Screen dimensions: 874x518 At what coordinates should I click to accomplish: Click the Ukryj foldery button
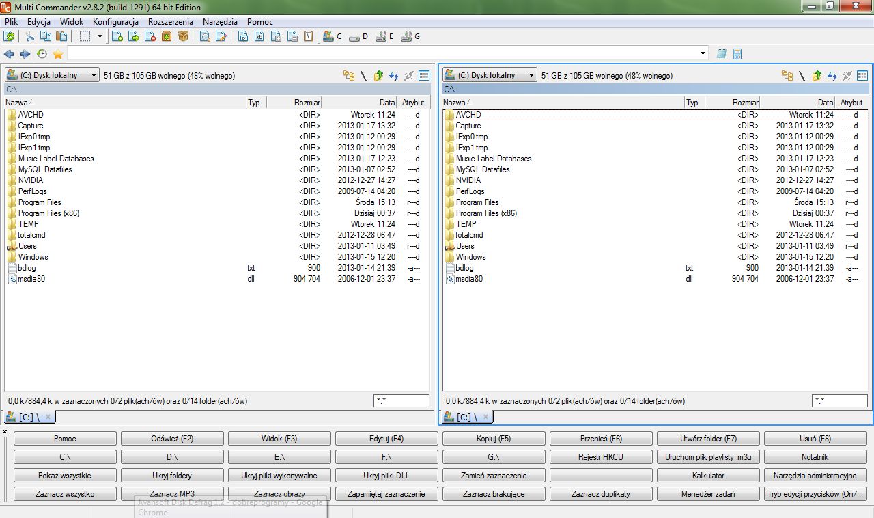[x=172, y=476]
